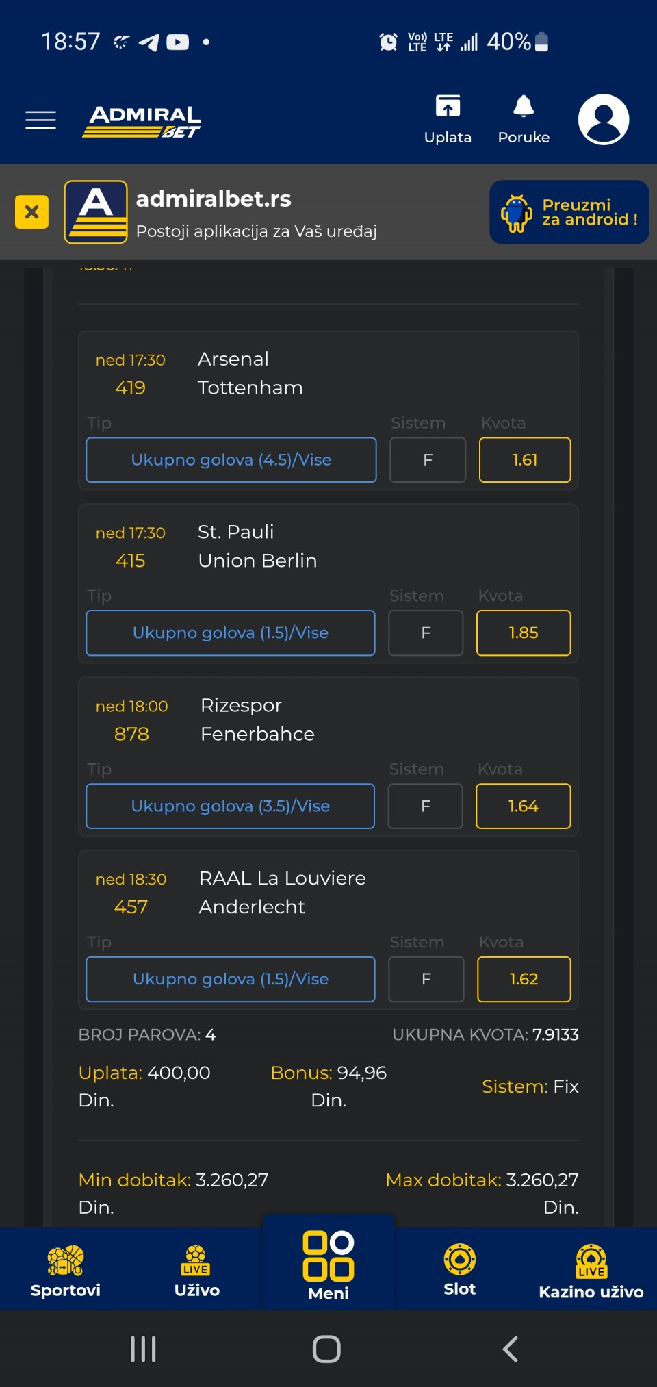Select Rizespor Fenerbahce over 3.5 goals tip
Viewport: 657px width, 1387px height.
[231, 806]
